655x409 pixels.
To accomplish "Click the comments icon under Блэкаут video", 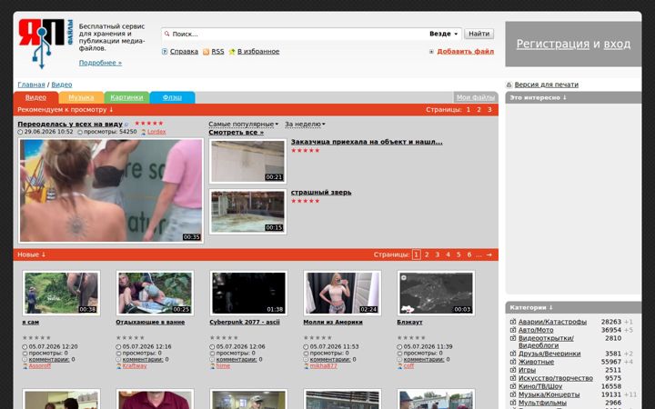I will pos(399,359).
